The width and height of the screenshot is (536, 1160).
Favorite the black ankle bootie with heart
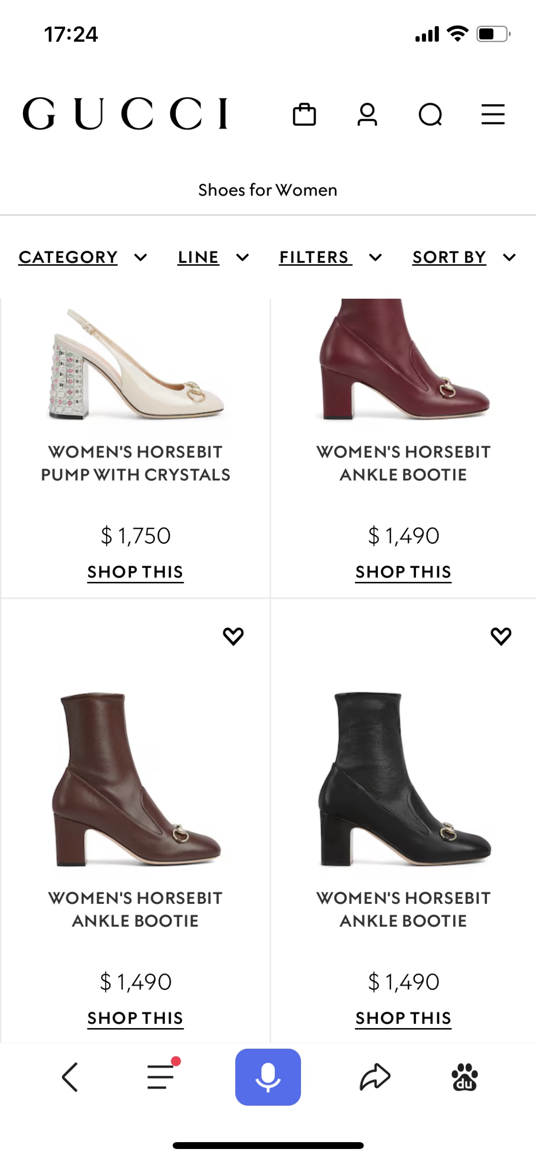click(501, 636)
